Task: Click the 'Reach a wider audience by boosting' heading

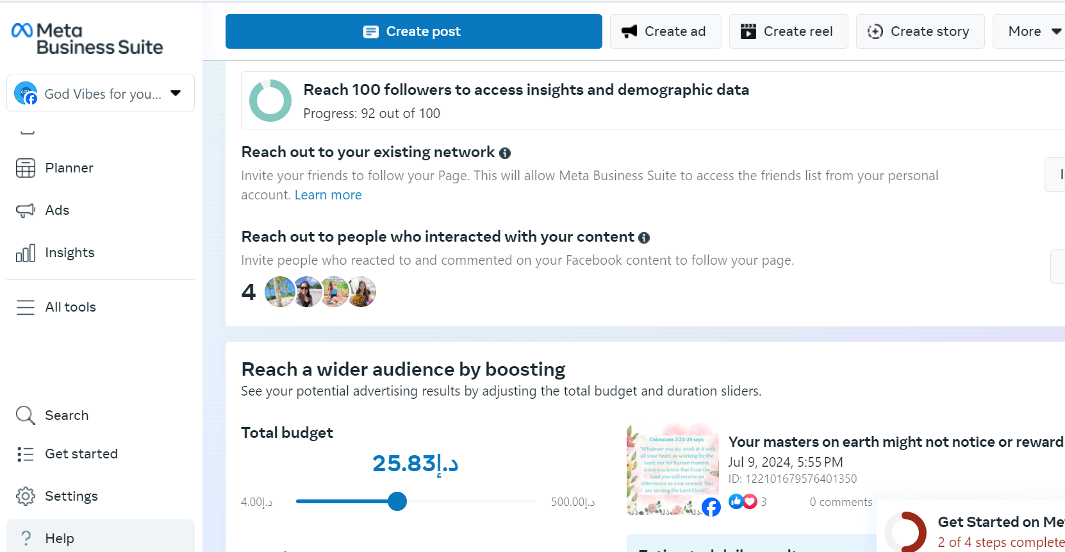Action: click(403, 369)
